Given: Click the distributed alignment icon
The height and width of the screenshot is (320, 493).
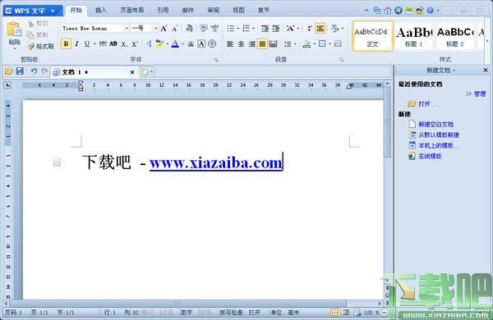Looking at the screenshot, I should coord(274,44).
